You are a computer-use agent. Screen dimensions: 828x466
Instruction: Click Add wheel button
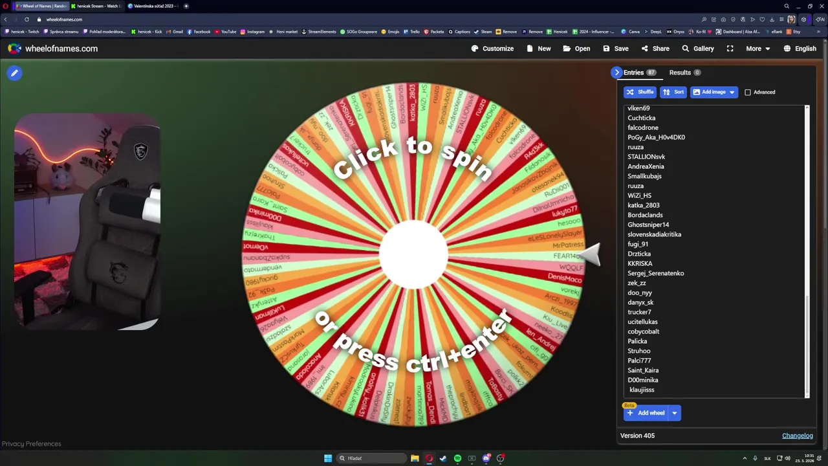click(x=646, y=413)
